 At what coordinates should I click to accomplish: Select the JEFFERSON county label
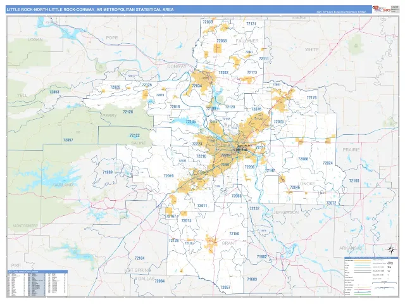pos(286,212)
